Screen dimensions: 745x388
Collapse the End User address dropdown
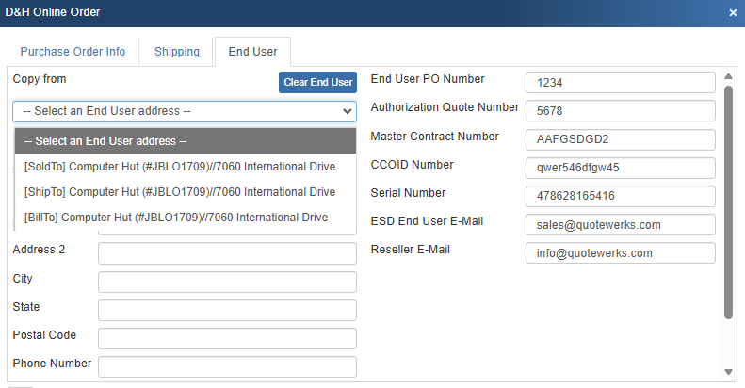(185, 111)
